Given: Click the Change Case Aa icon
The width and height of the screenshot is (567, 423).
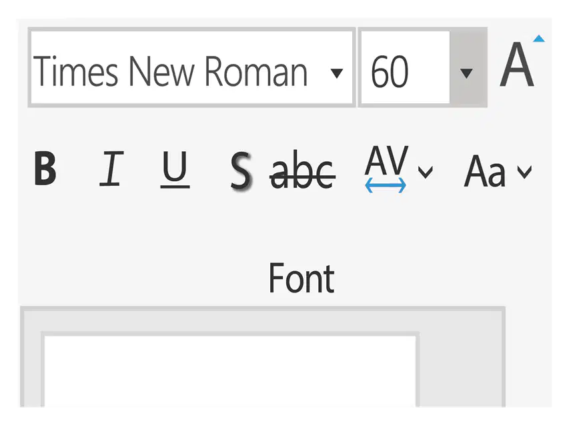Looking at the screenshot, I should [x=485, y=172].
